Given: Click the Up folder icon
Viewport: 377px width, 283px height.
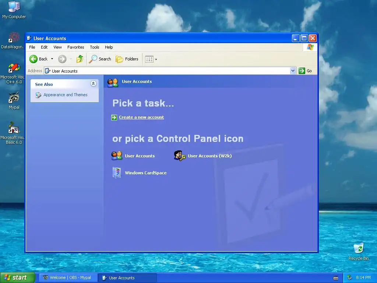Looking at the screenshot, I should click(x=80, y=59).
